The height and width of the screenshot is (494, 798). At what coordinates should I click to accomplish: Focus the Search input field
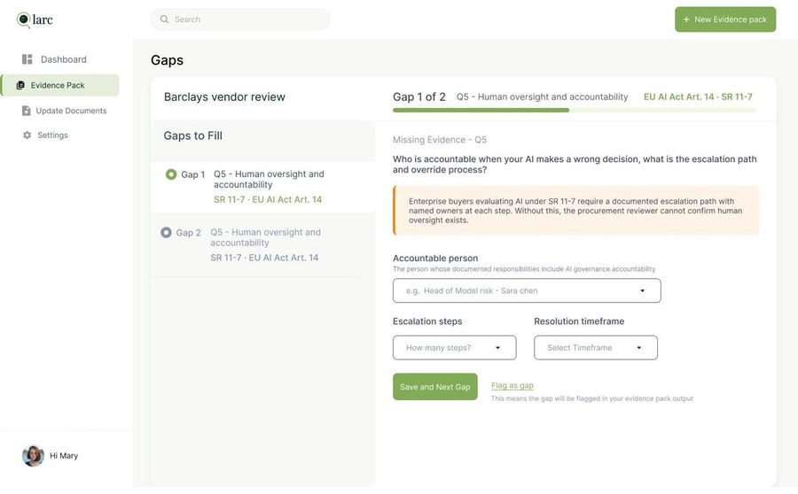[x=239, y=19]
